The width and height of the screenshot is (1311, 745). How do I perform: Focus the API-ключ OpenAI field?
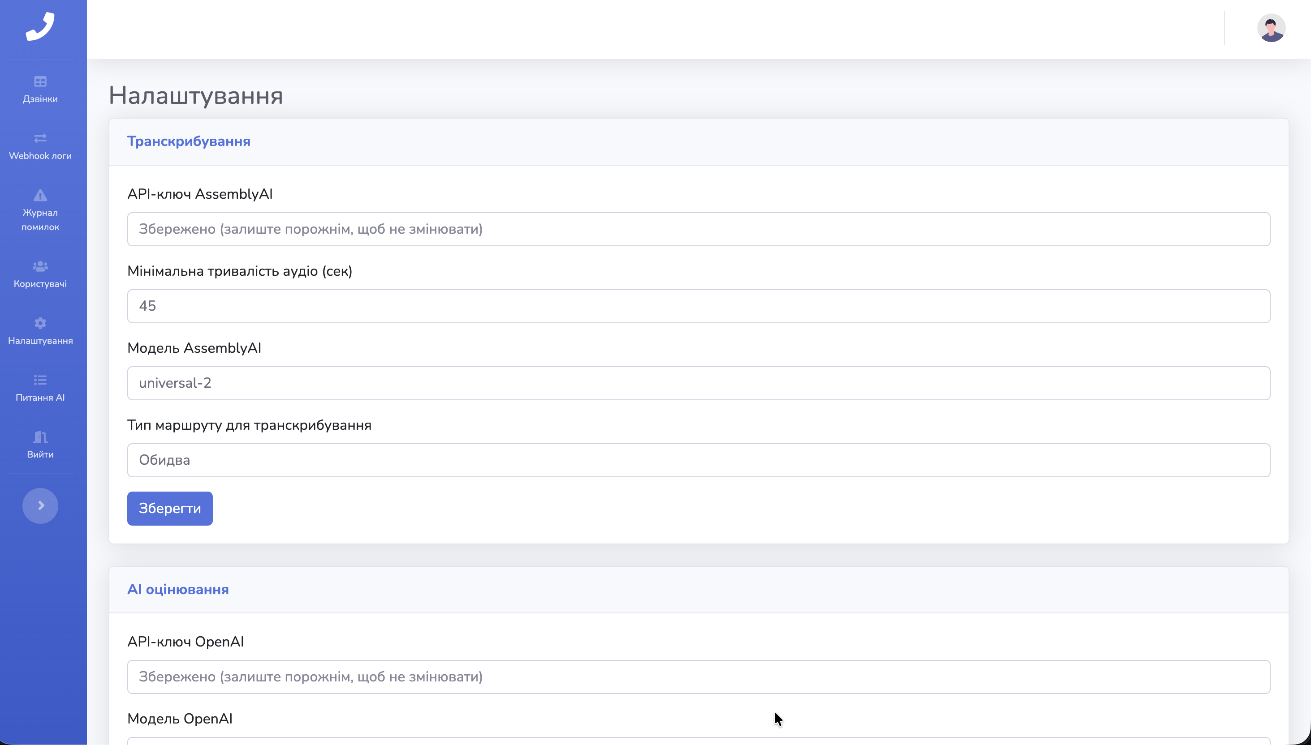[698, 677]
